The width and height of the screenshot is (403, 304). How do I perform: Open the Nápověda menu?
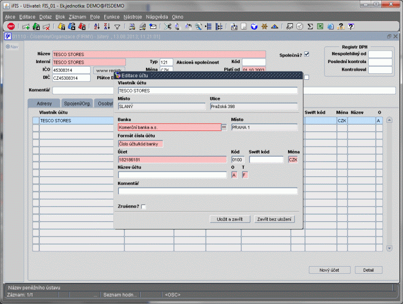point(157,17)
